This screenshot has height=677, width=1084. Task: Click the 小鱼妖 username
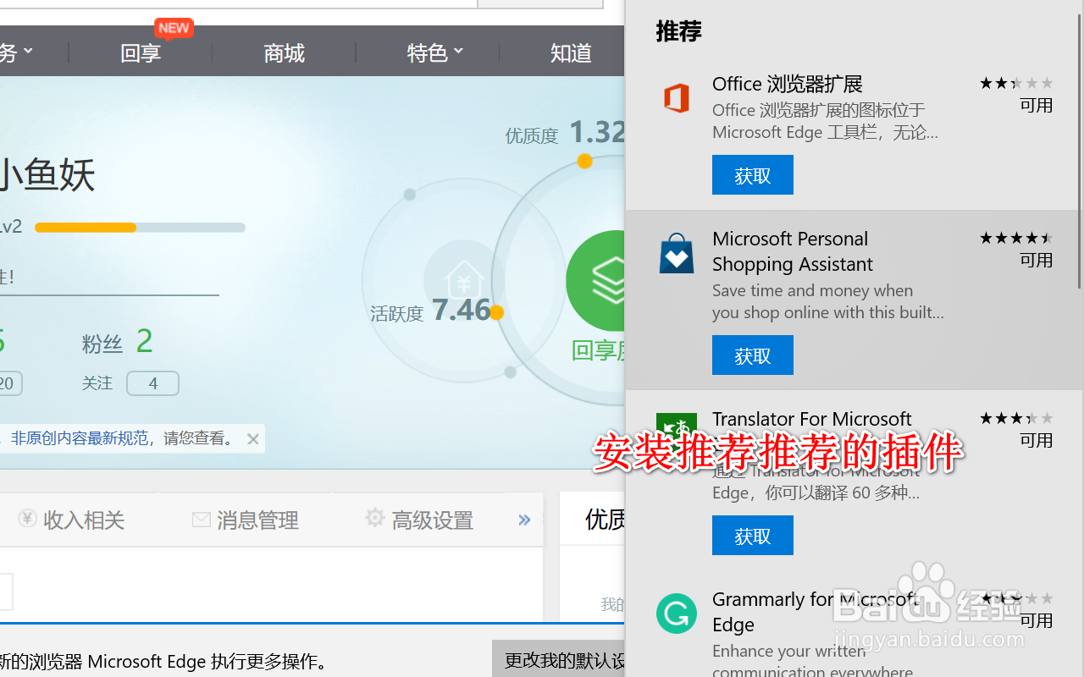point(47,176)
